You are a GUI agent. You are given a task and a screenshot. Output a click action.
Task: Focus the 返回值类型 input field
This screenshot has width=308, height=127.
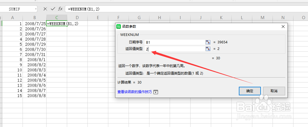coord(174,49)
